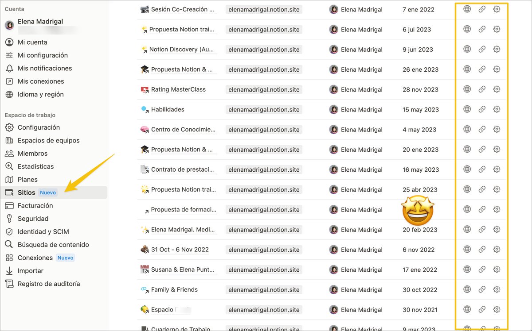
Task: Open Estadísticas section
Action: [x=35, y=167]
